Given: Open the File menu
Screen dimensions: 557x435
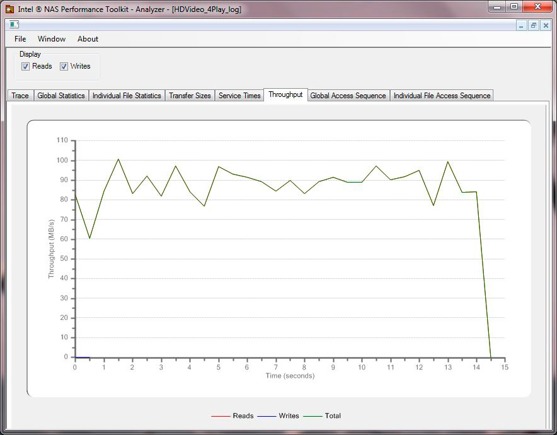Looking at the screenshot, I should coord(20,39).
